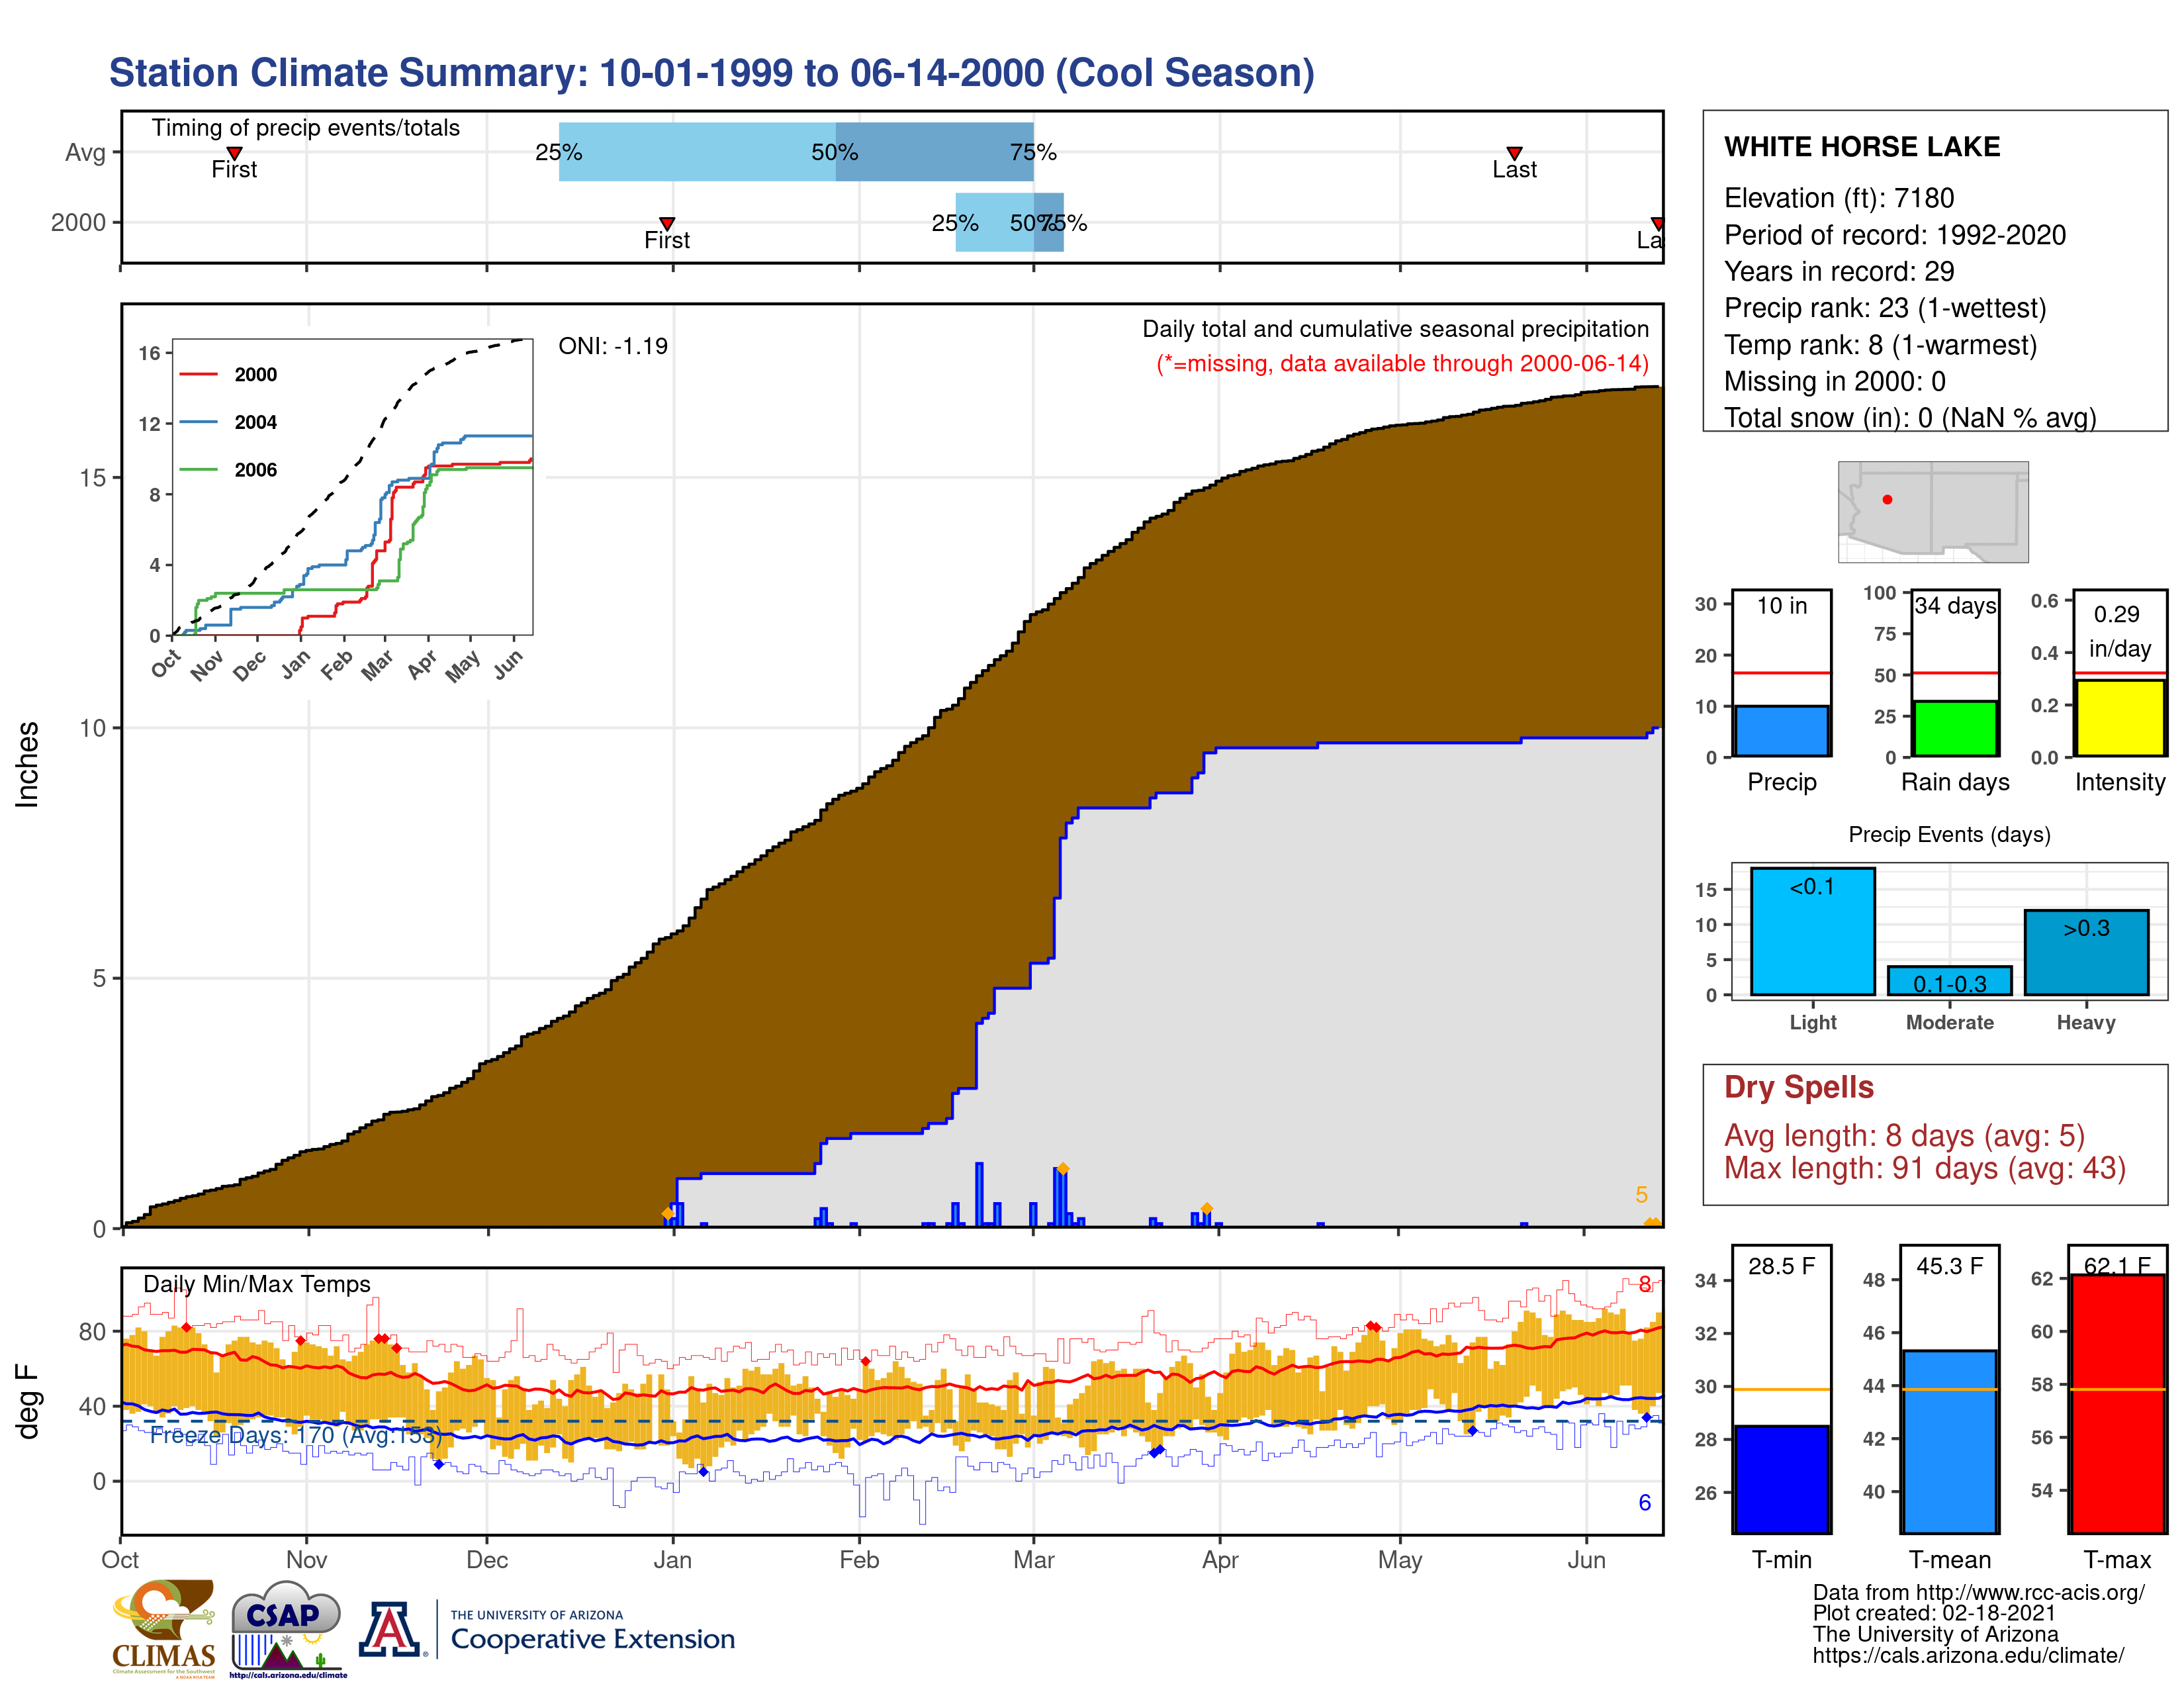This screenshot has height=1688, width=2184.
Task: Click the 2000 First red triangle marker
Action: click(667, 223)
